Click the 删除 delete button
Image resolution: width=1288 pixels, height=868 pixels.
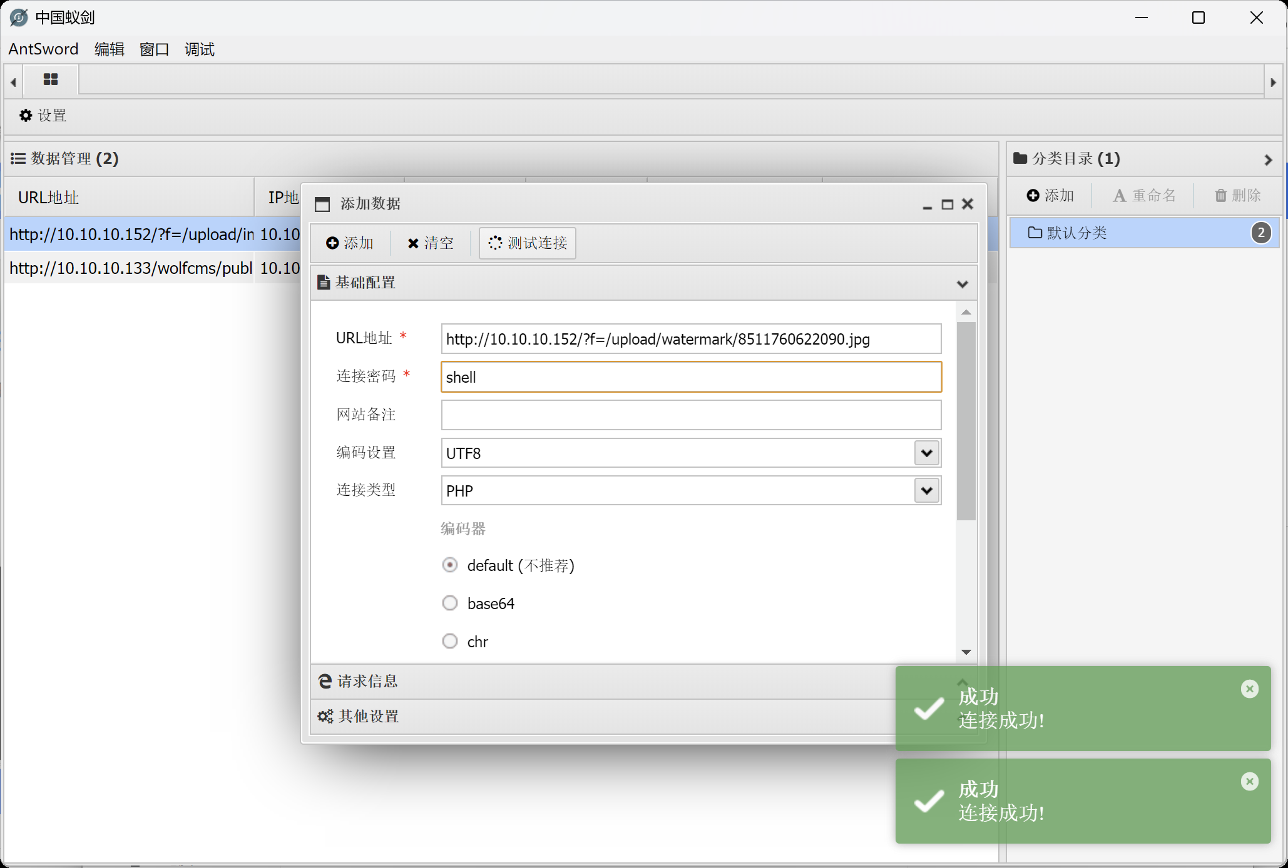pos(1238,196)
